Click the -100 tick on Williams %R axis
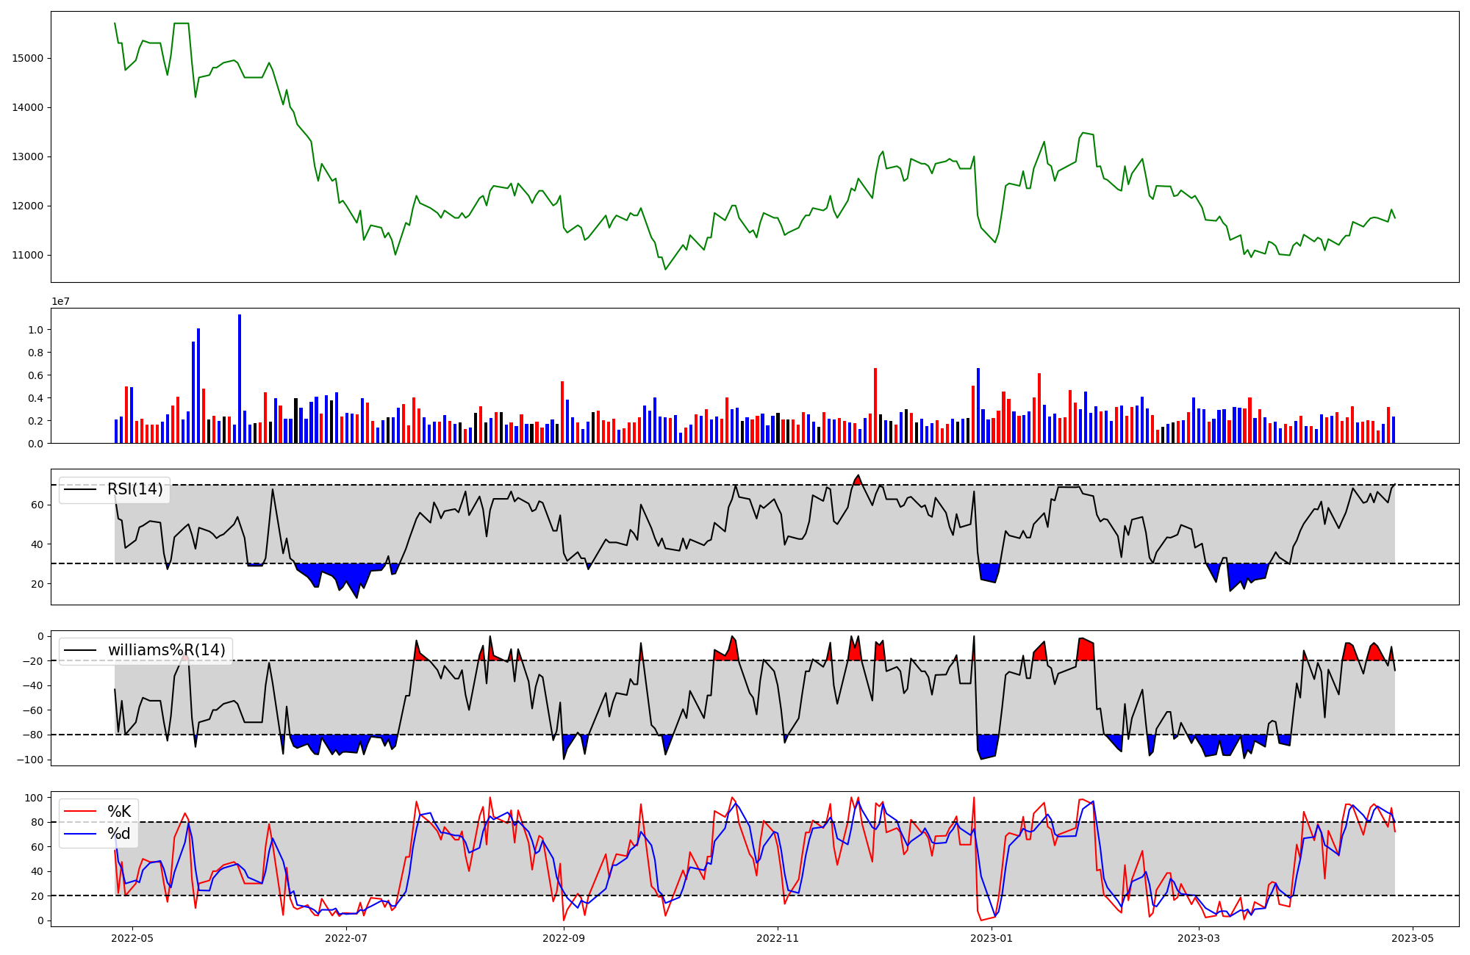The width and height of the screenshot is (1470, 955). 29,760
